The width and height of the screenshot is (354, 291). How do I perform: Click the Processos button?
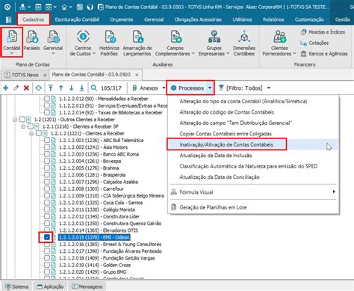(x=187, y=88)
